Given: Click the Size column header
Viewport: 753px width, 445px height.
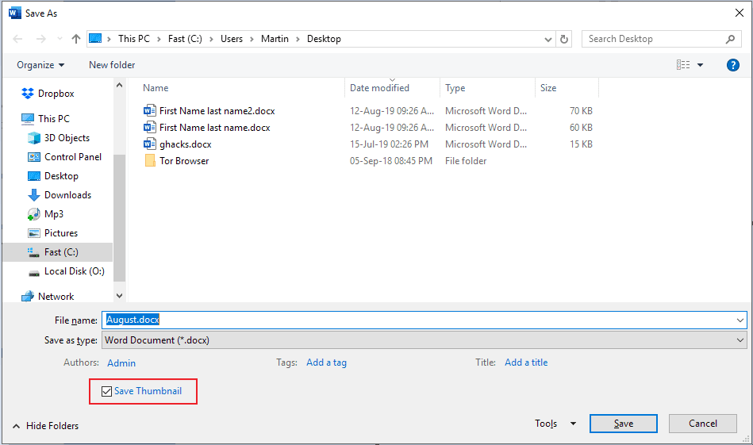Looking at the screenshot, I should point(548,88).
